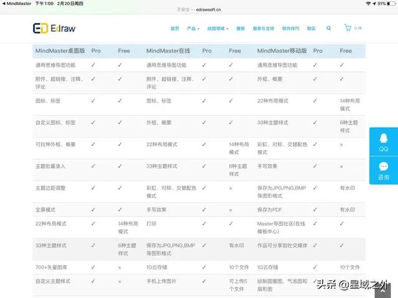The image size is (398, 298).
Task: Open the 咨询 chat bubble
Action: click(x=384, y=171)
